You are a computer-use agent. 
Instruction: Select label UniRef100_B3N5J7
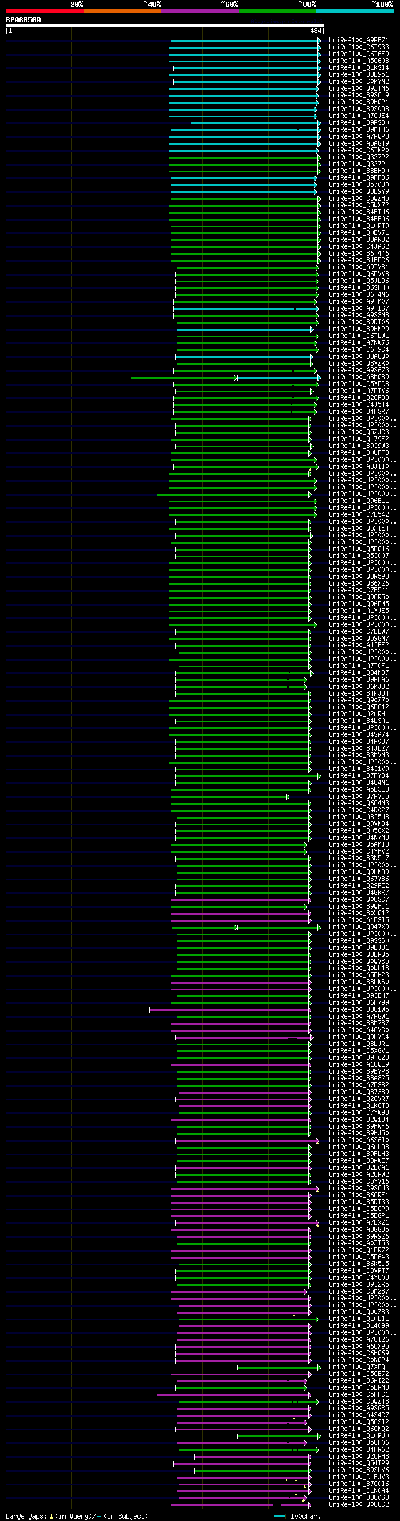[359, 858]
